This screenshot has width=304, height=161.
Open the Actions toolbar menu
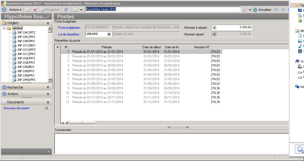point(15,10)
